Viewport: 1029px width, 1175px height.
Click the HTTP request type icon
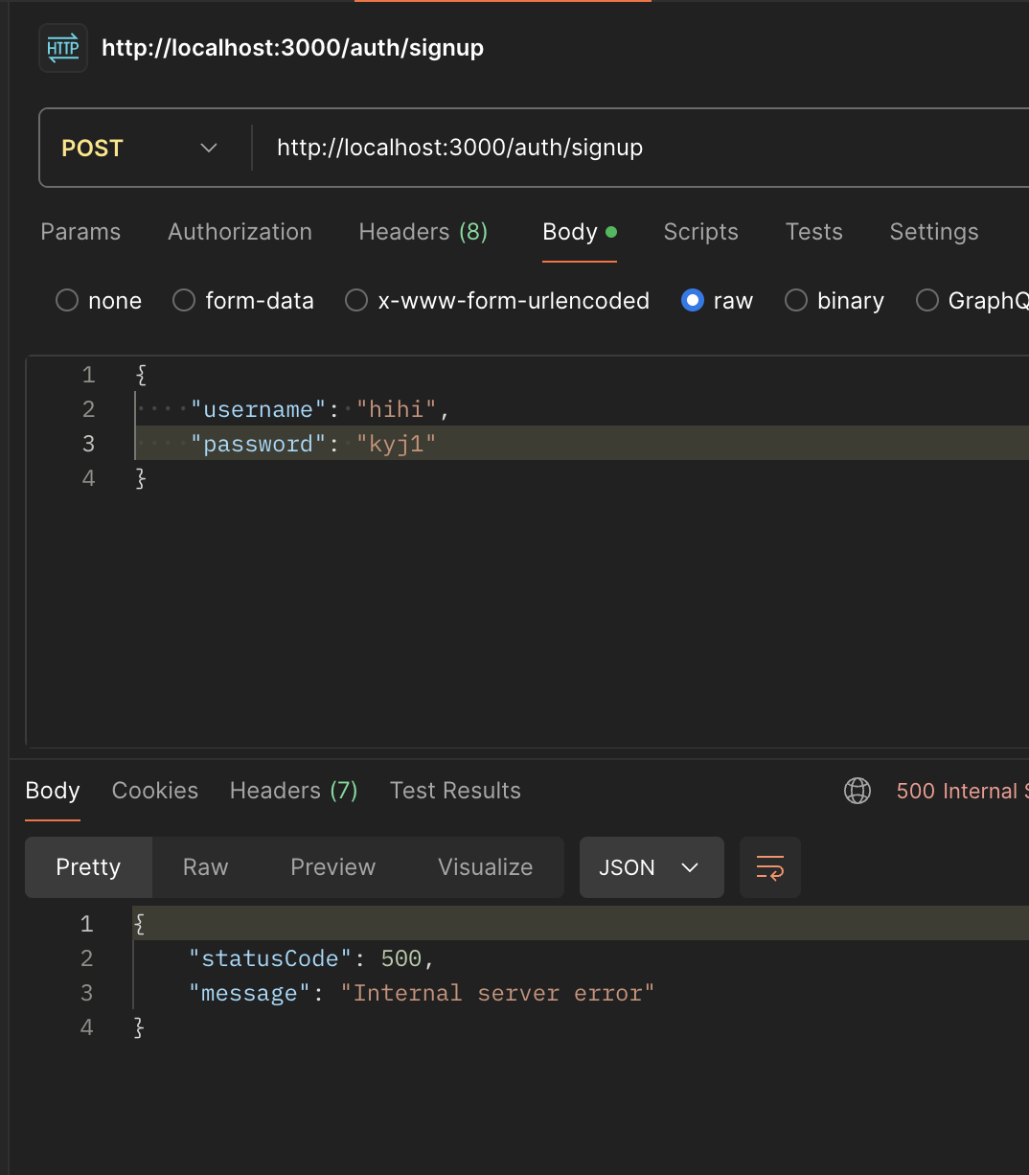(x=63, y=48)
